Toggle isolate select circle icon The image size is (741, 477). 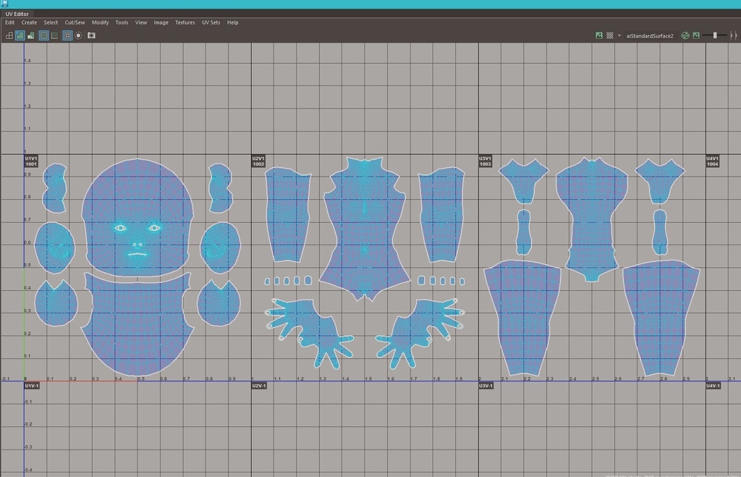point(78,35)
